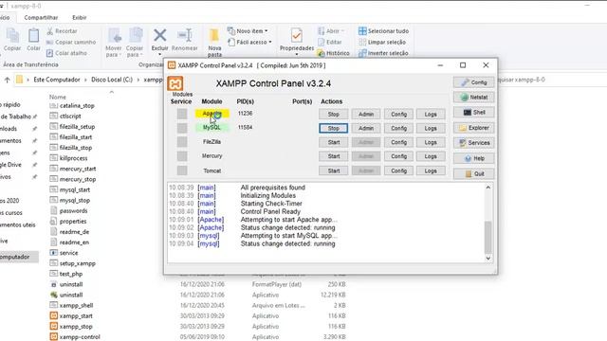Open Apache Config menu button

click(x=398, y=114)
